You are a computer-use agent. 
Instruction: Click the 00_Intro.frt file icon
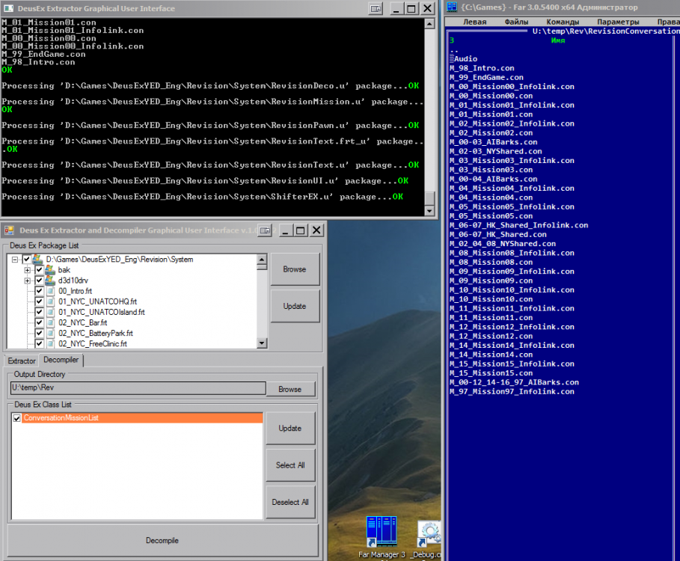coord(50,291)
